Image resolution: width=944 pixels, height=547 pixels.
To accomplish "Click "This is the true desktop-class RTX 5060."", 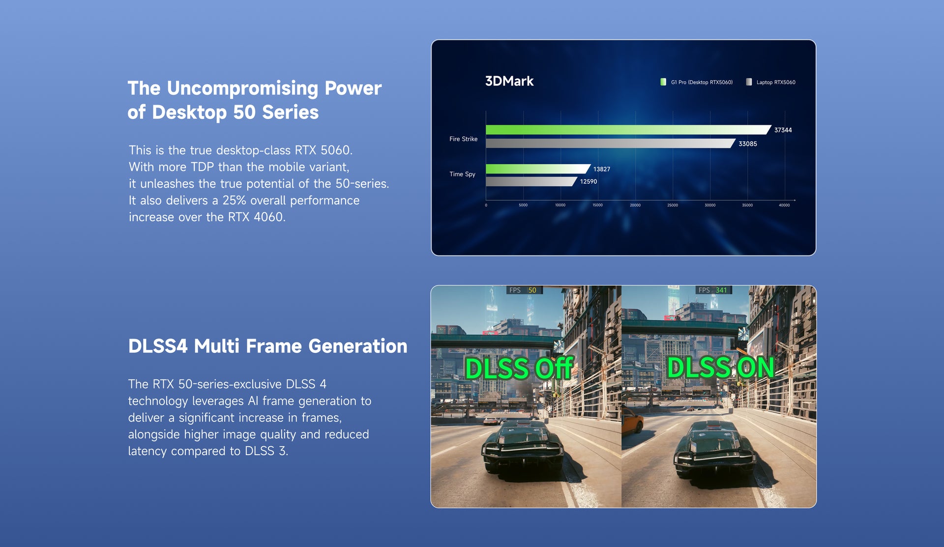I will pyautogui.click(x=241, y=150).
